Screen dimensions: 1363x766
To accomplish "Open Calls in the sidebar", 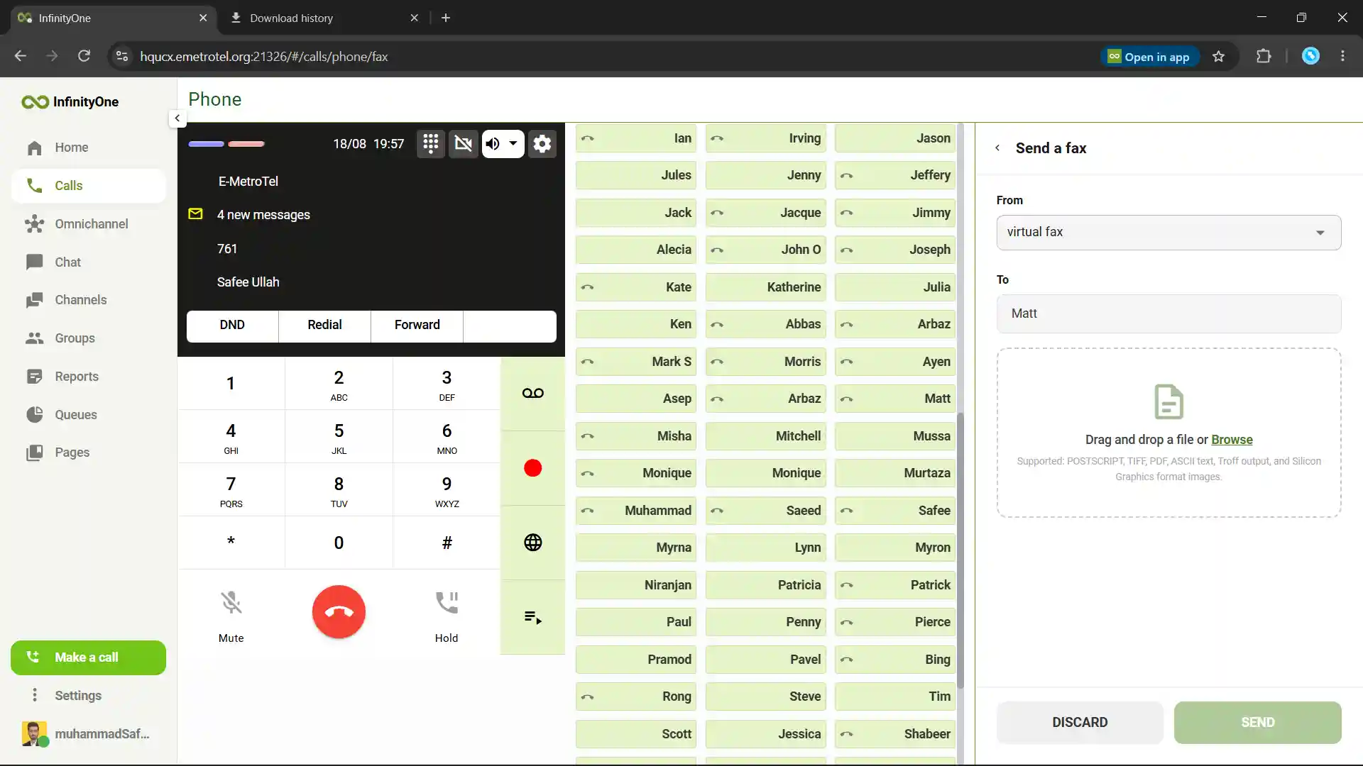I will pos(89,186).
